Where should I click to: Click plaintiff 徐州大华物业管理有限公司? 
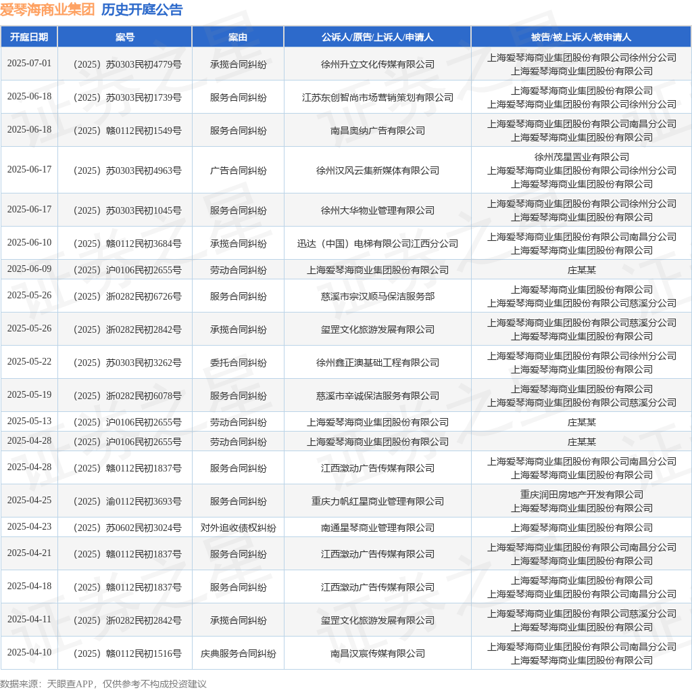[x=378, y=210]
